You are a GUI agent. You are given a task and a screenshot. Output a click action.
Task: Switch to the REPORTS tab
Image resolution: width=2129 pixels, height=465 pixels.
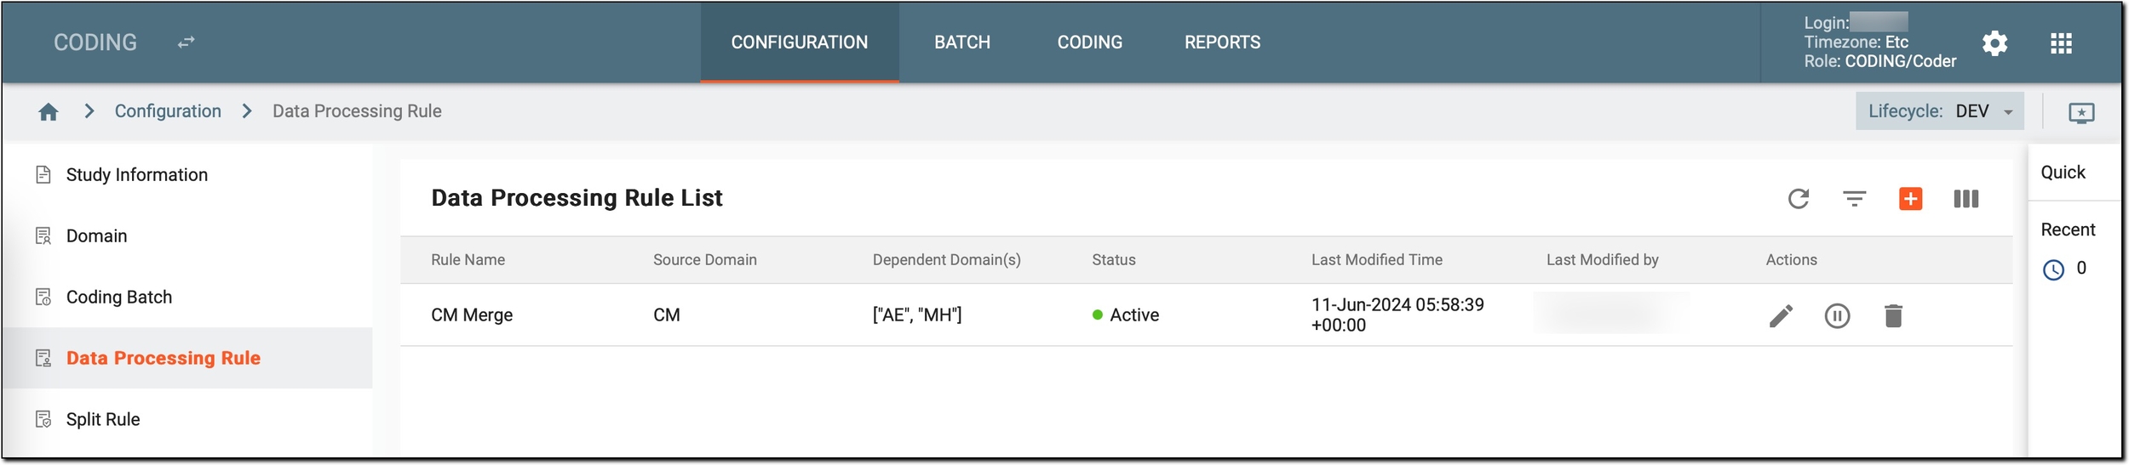(1222, 42)
